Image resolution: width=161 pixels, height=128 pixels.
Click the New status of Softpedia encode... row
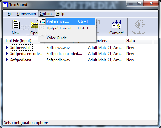[130, 54]
